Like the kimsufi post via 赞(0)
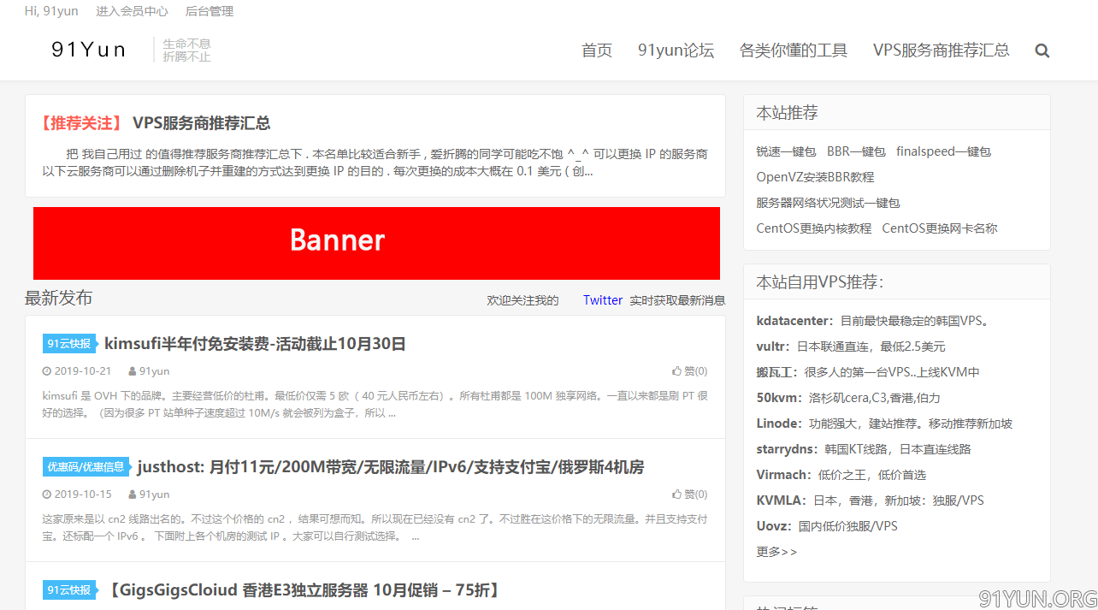Viewport: 1098px width, 610px height. pos(690,371)
